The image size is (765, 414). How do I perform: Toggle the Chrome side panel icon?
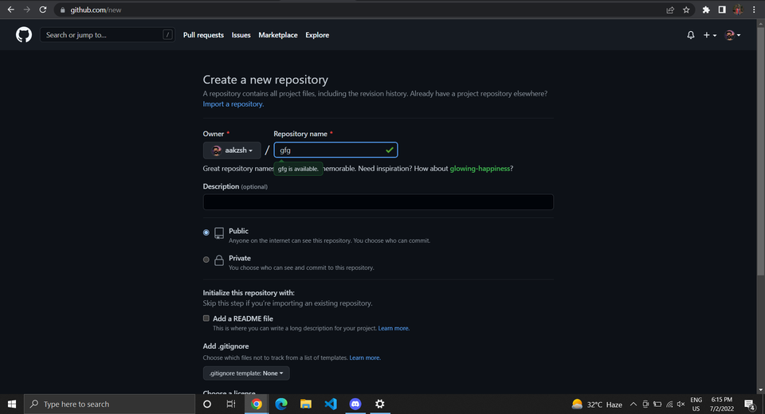click(x=722, y=10)
